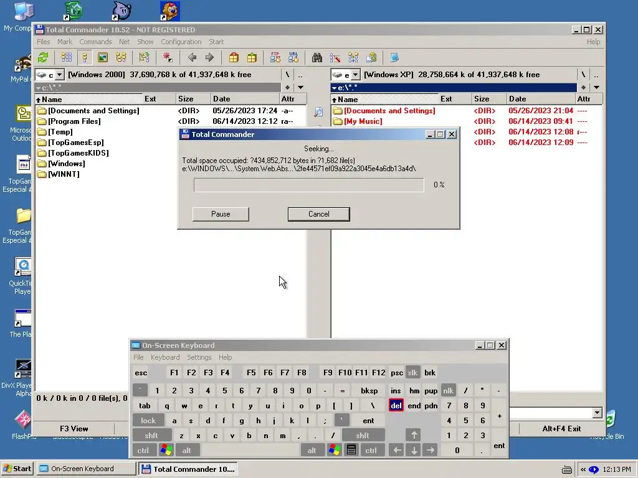
Task: Click the Synchronize directories toolbar icon
Action: (x=353, y=58)
